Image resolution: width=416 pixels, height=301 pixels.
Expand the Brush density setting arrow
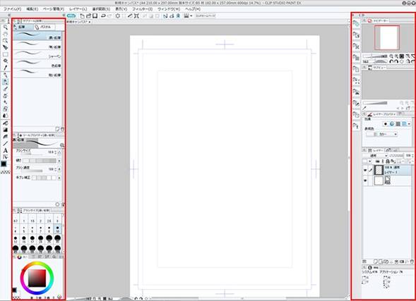click(59, 169)
